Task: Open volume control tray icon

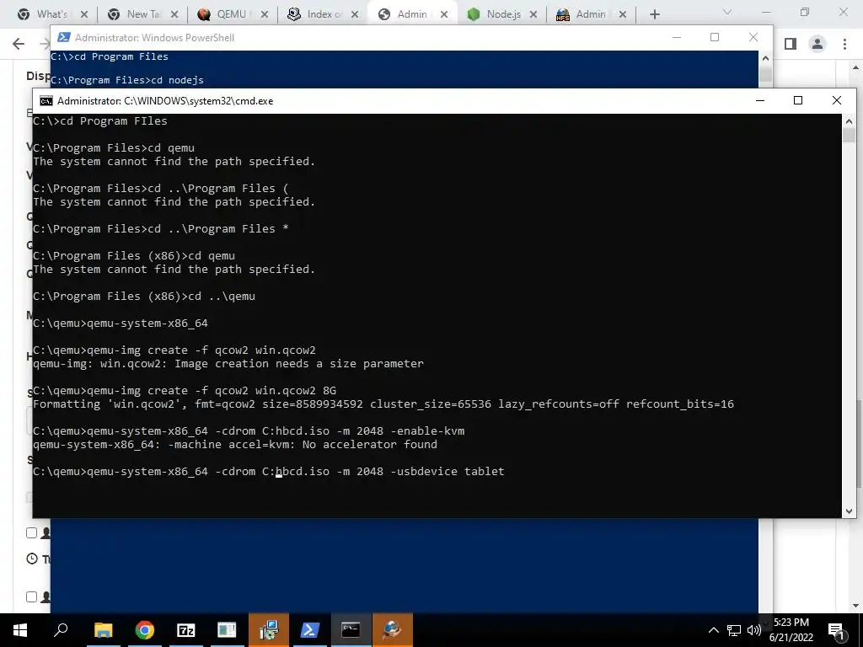Action: coord(753,630)
